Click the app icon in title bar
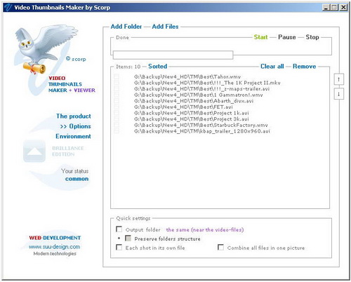This screenshot has width=351, height=282. [x=8, y=7]
